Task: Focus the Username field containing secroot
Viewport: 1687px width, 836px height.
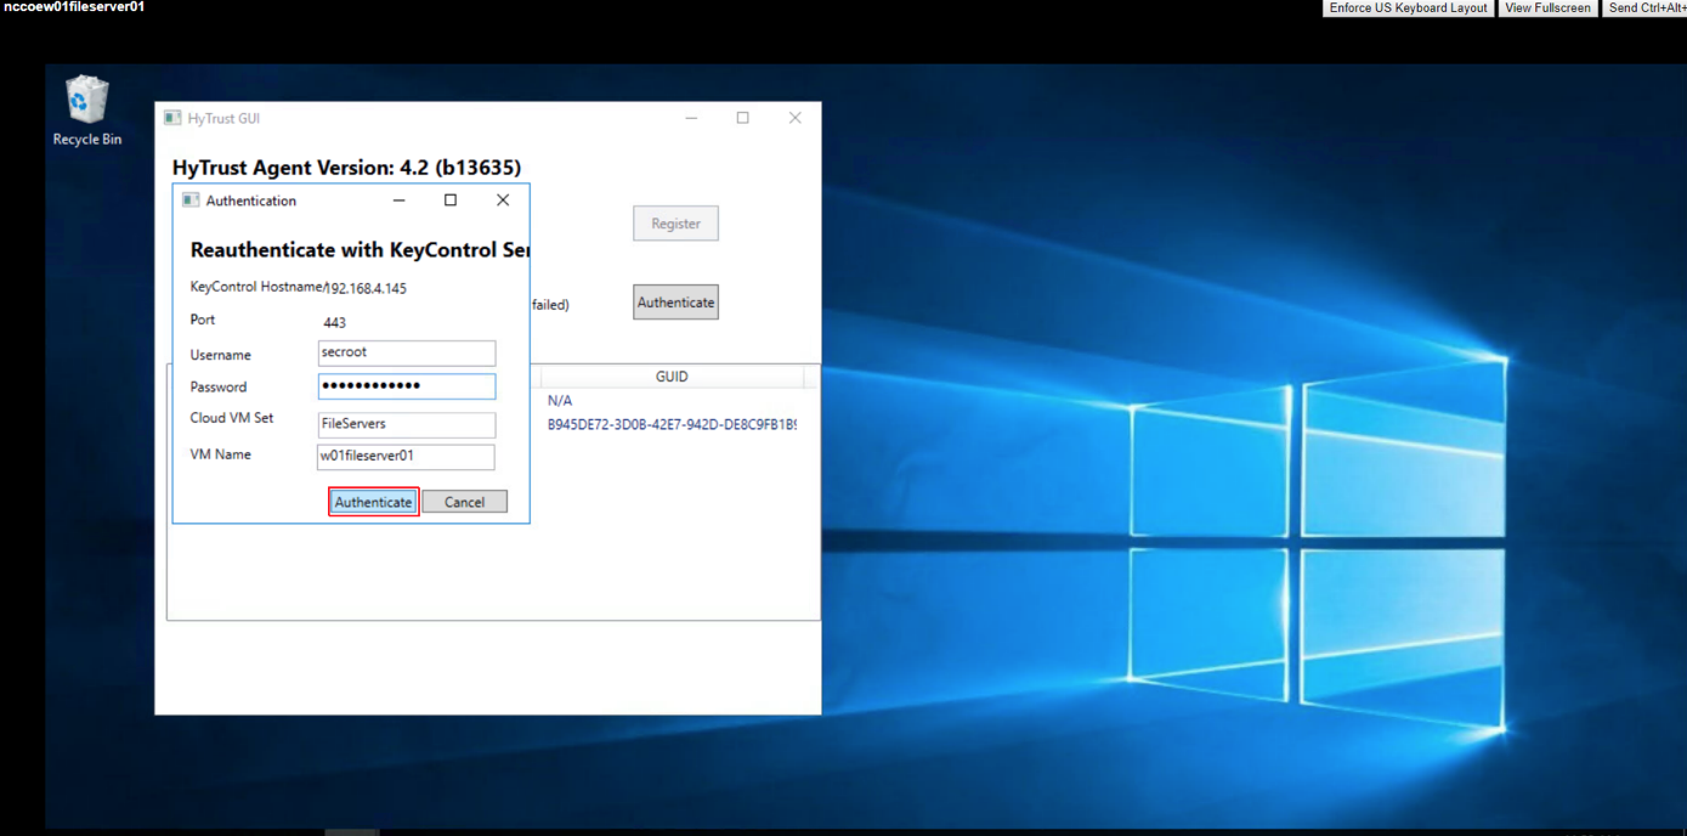Action: (x=407, y=353)
